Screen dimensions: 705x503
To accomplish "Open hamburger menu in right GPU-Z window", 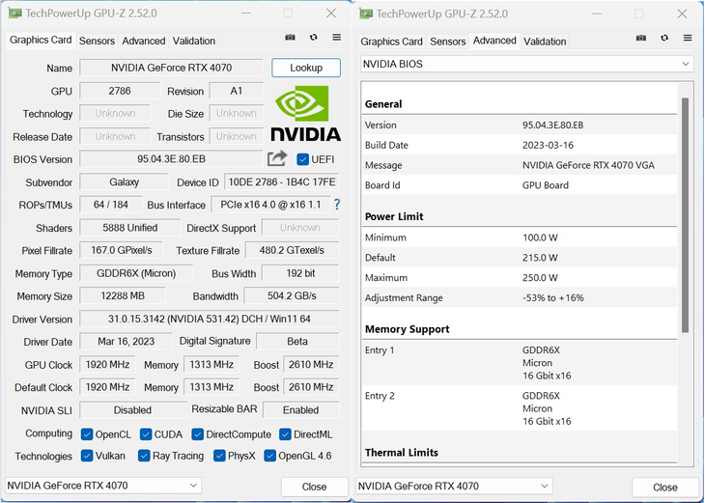I will click(x=688, y=38).
